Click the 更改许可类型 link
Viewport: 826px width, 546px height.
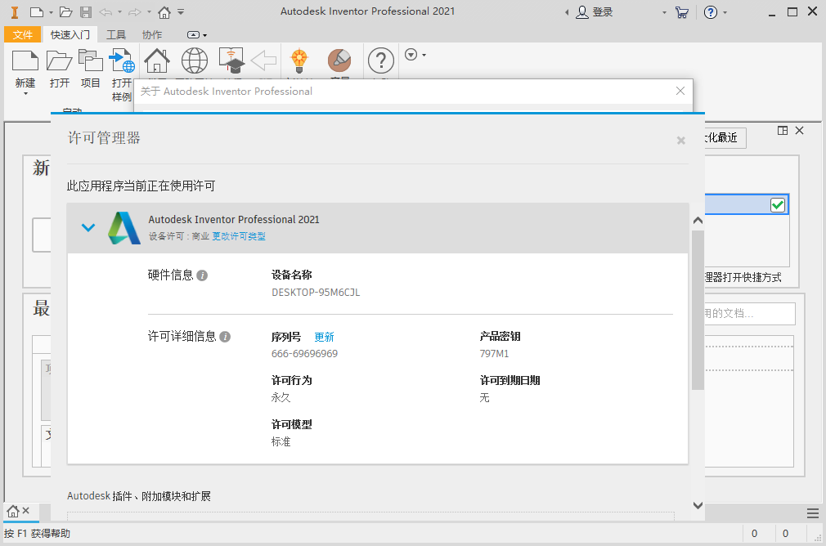coord(239,236)
